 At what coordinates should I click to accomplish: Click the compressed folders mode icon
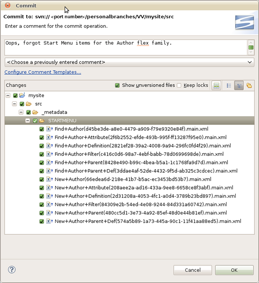tap(249, 85)
